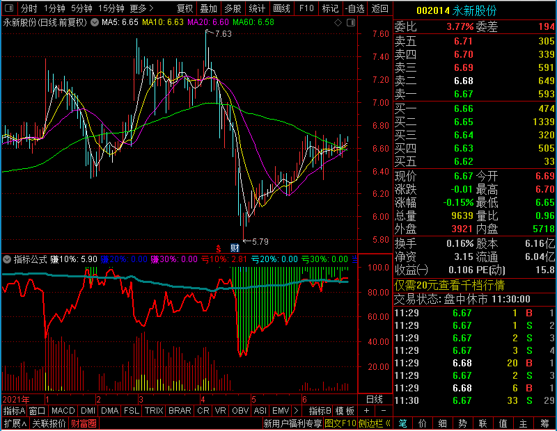Select the ASI indicator
The width and height of the screenshot is (557, 431).
(260, 411)
